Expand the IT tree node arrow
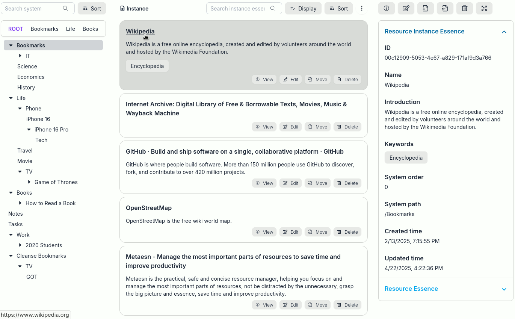This screenshot has width=515, height=319. (20, 56)
